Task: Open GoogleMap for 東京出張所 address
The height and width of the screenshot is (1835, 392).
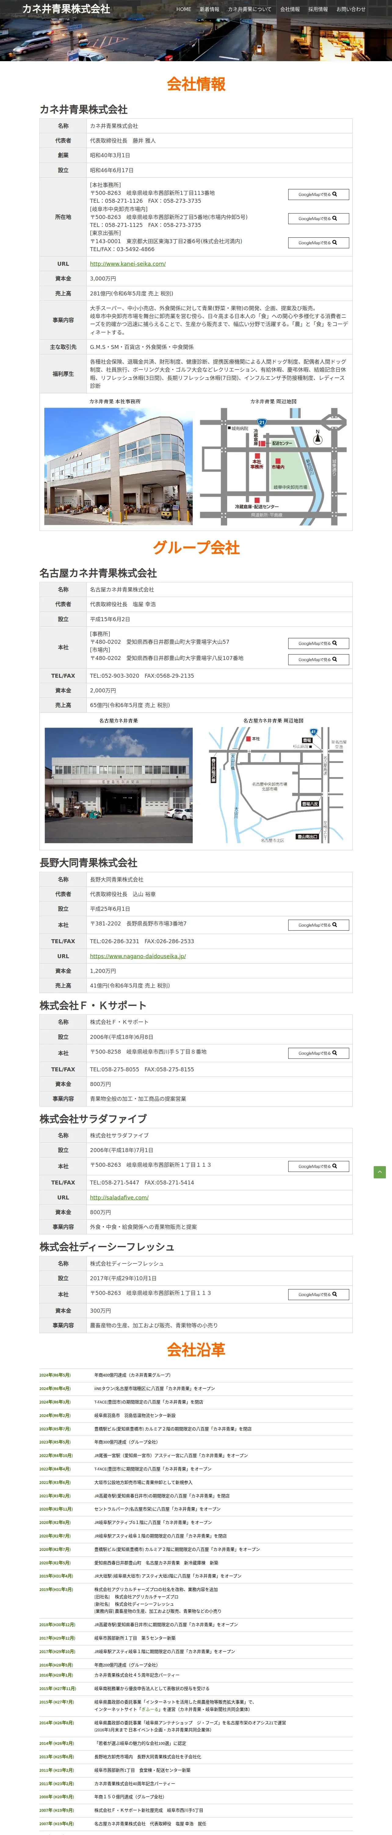Action: [x=318, y=243]
